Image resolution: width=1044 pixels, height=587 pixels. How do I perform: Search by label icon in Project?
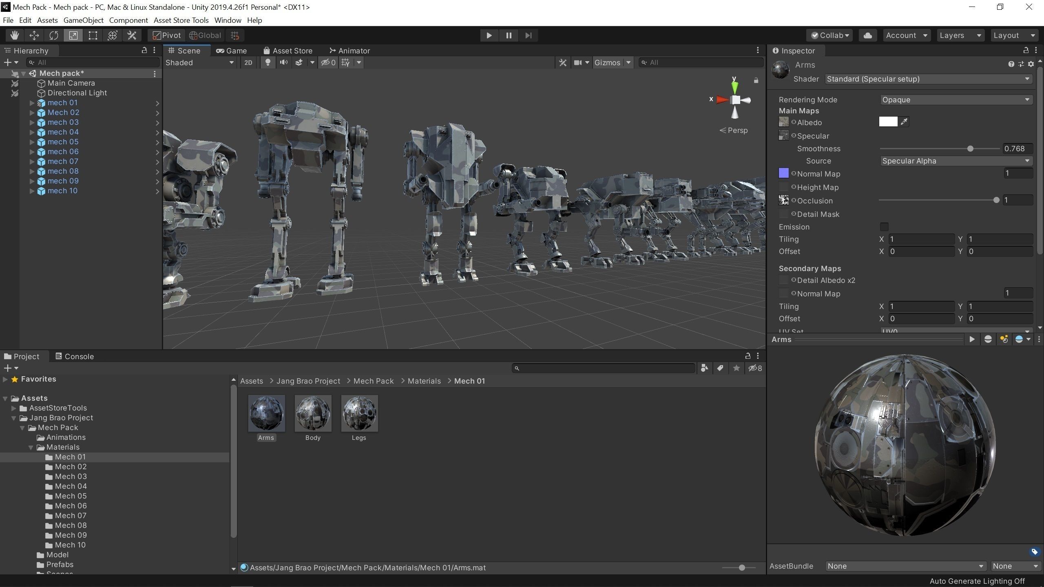pos(720,368)
